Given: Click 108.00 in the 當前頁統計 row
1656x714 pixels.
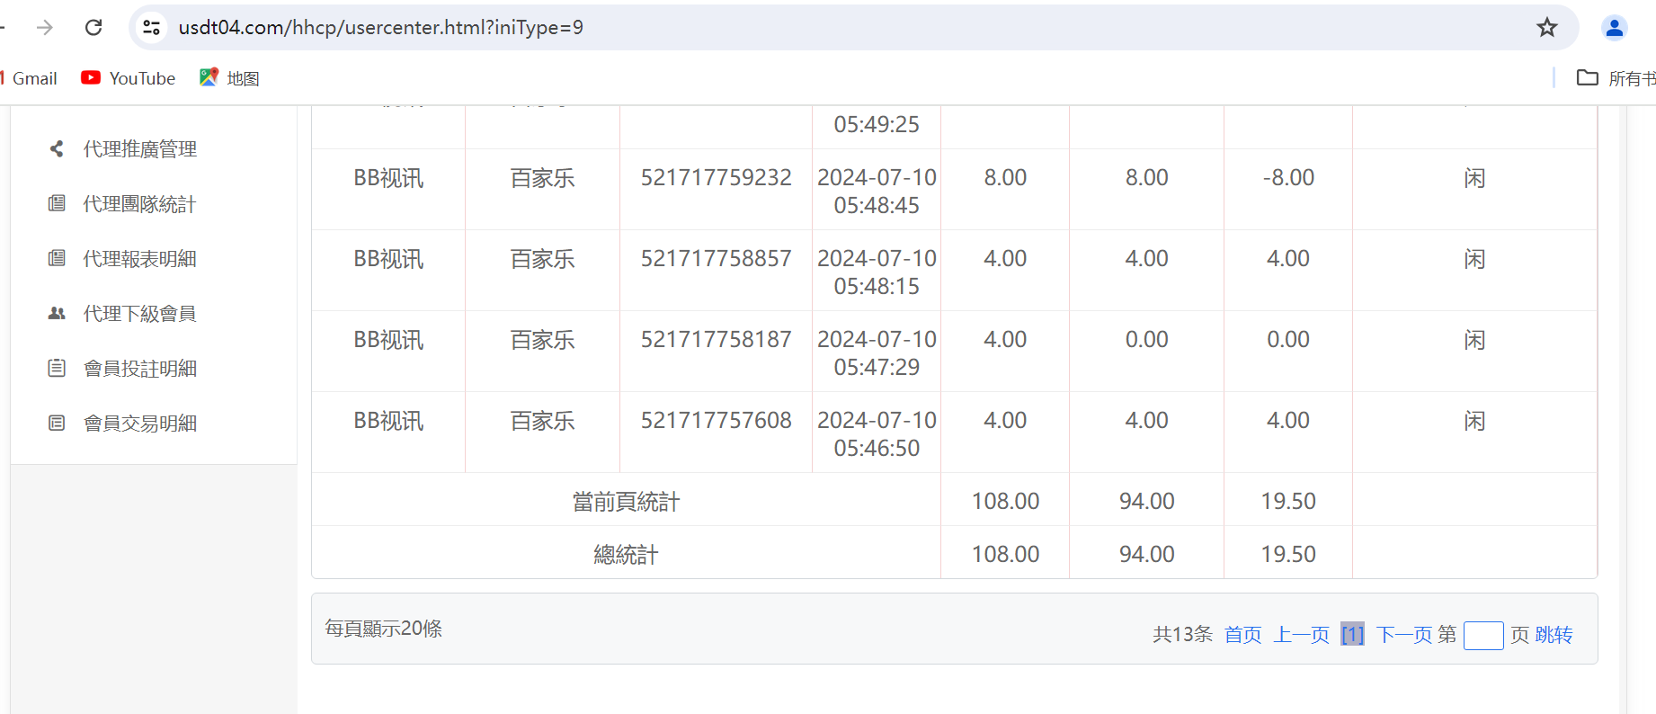Looking at the screenshot, I should click(x=1005, y=502).
